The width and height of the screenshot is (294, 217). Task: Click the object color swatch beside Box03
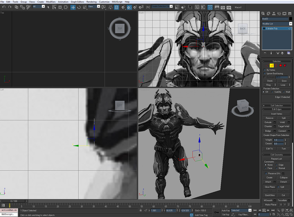click(x=291, y=19)
